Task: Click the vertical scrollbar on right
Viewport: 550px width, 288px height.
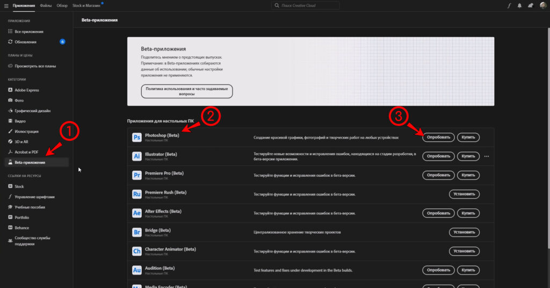Action: pyautogui.click(x=548, y=139)
